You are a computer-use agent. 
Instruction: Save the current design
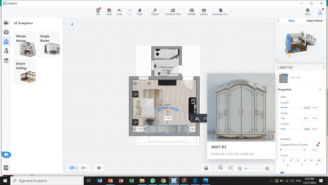[109, 12]
